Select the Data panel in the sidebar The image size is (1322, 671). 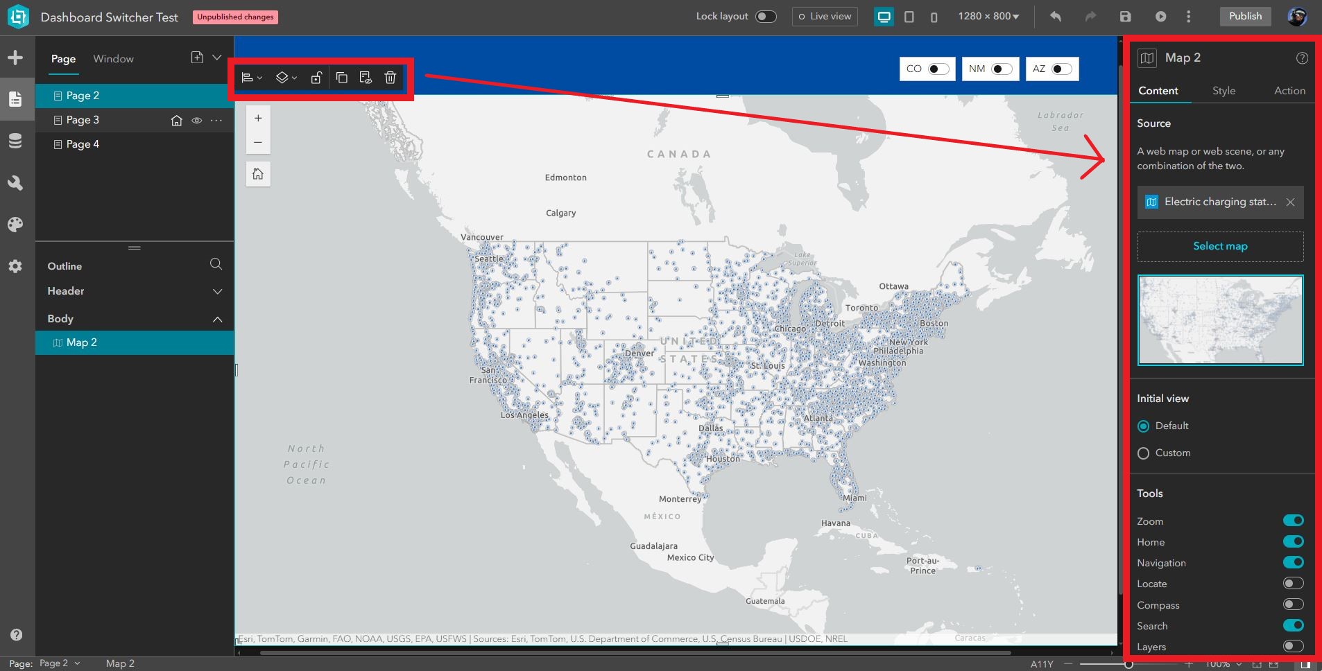point(15,141)
